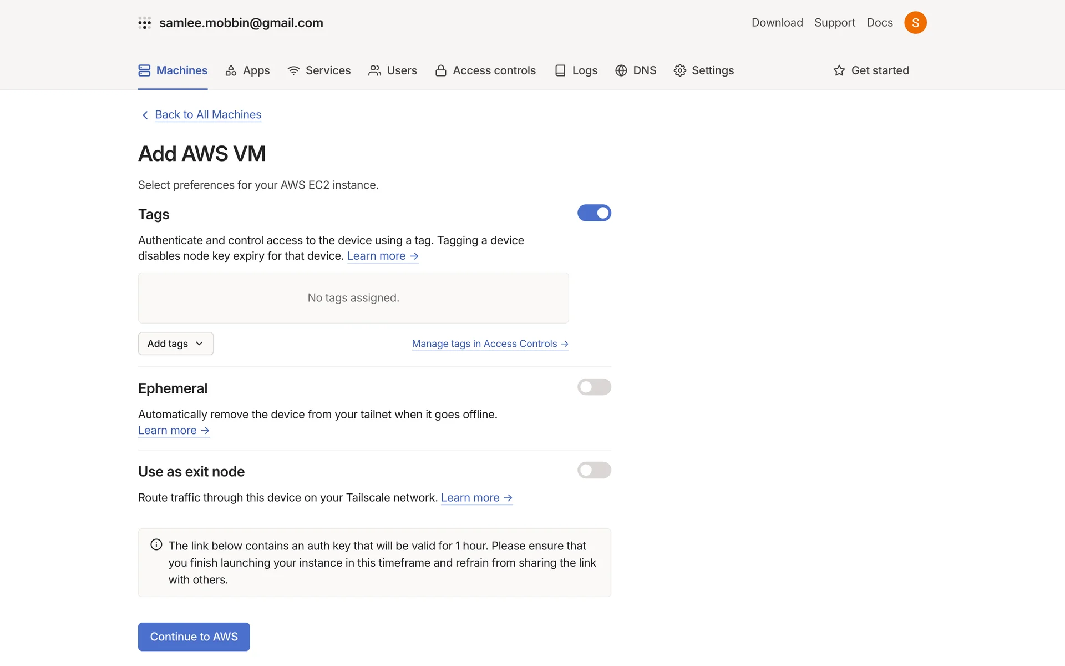Viewport: 1065px width, 666px height.
Task: Turn on Use as exit node
Action: coord(594,470)
